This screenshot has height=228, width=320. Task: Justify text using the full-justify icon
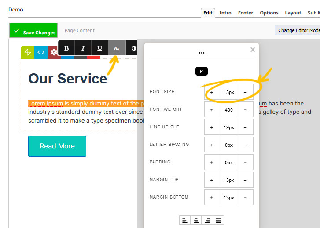(218, 220)
